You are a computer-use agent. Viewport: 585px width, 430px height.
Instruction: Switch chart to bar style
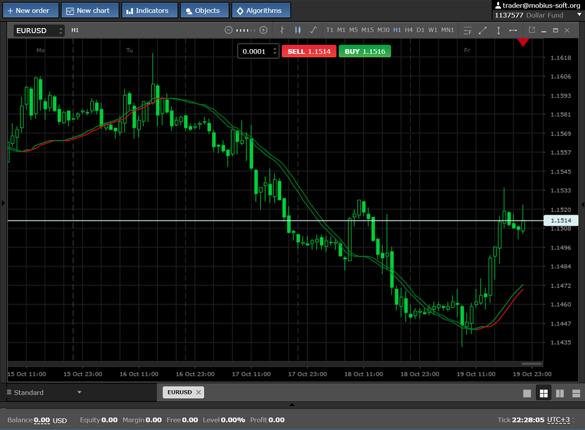click(x=282, y=30)
